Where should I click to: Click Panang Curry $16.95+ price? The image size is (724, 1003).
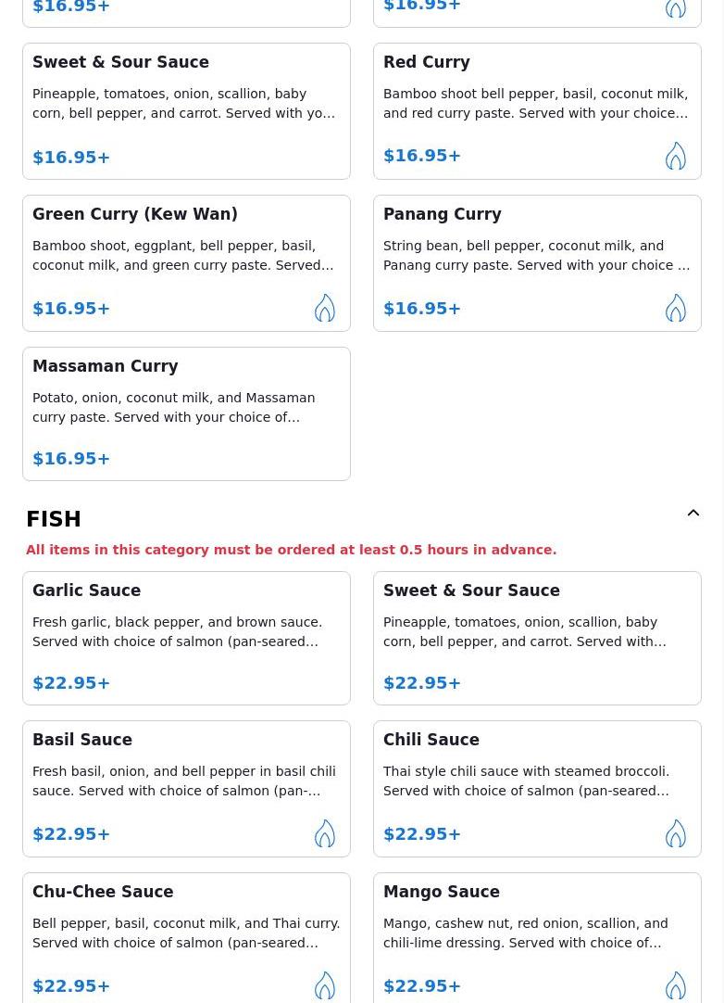[x=422, y=309]
